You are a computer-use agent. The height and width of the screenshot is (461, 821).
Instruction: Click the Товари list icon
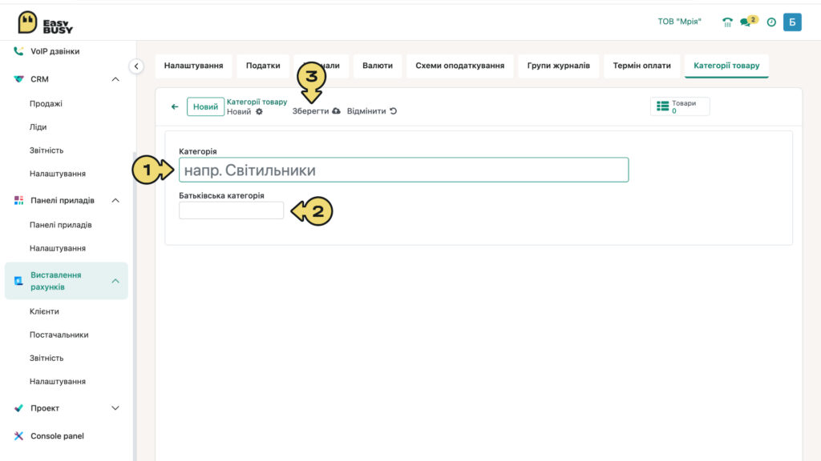662,106
